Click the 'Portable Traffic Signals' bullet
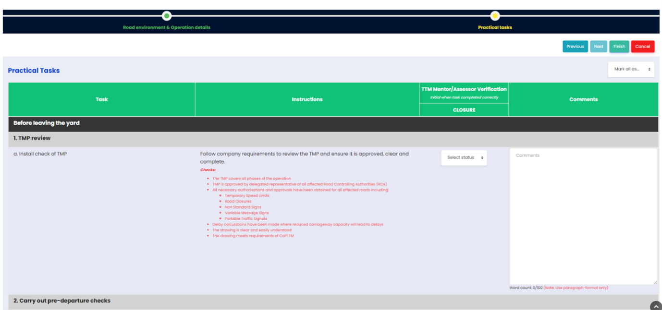This screenshot has height=310, width=662. click(245, 219)
